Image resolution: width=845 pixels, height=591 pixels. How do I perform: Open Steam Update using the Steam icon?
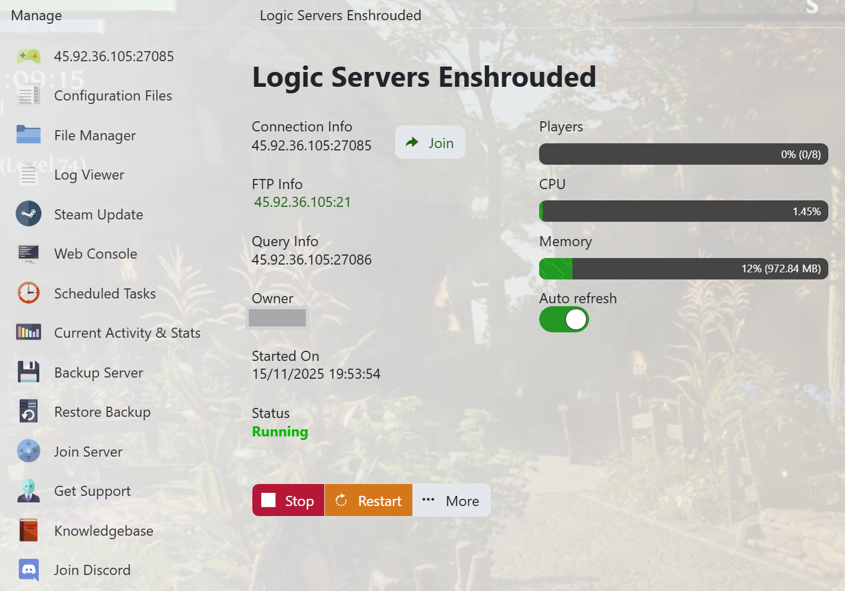pos(28,214)
